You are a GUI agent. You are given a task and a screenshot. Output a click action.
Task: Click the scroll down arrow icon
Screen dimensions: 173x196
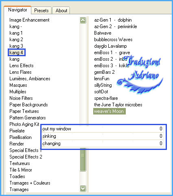(x=83, y=188)
